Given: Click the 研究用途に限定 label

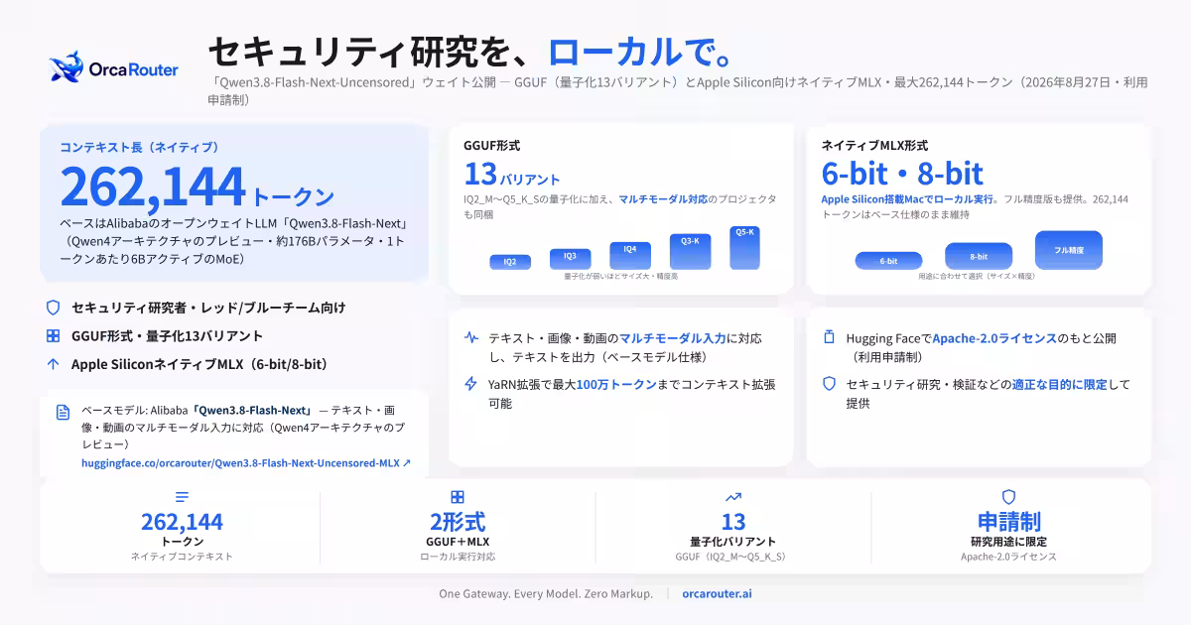Looking at the screenshot, I should [x=1008, y=542].
